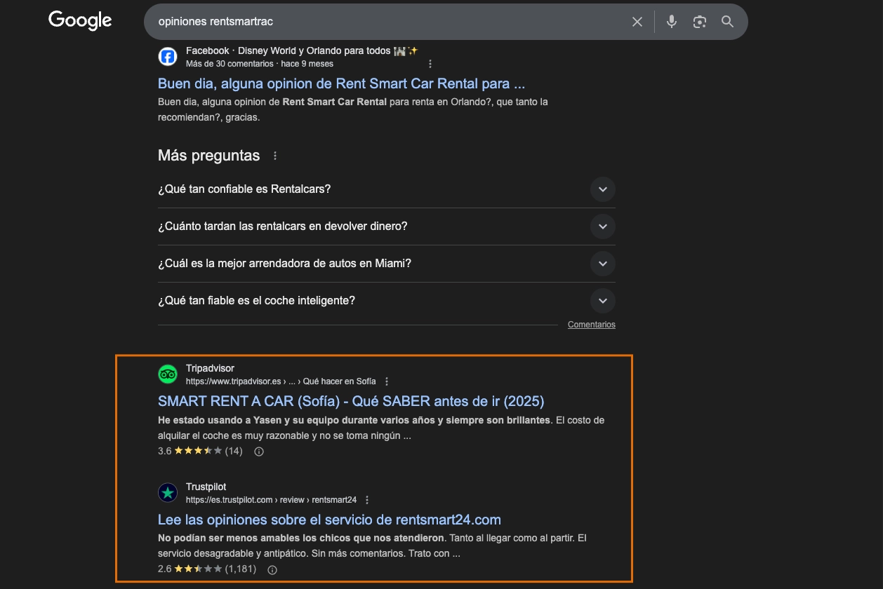This screenshot has width=883, height=589.
Task: Open three-dot menu beside Facebook result
Action: pos(430,64)
